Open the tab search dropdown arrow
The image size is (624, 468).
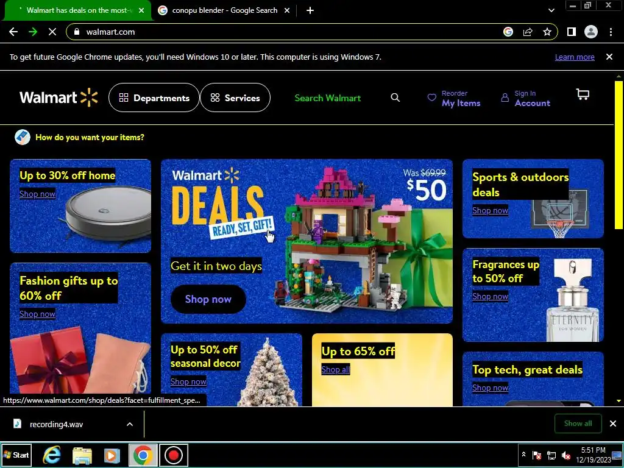[551, 10]
